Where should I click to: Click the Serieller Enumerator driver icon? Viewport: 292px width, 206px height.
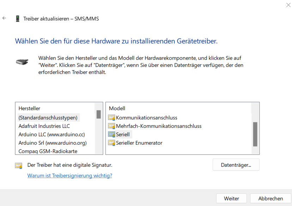(111, 143)
